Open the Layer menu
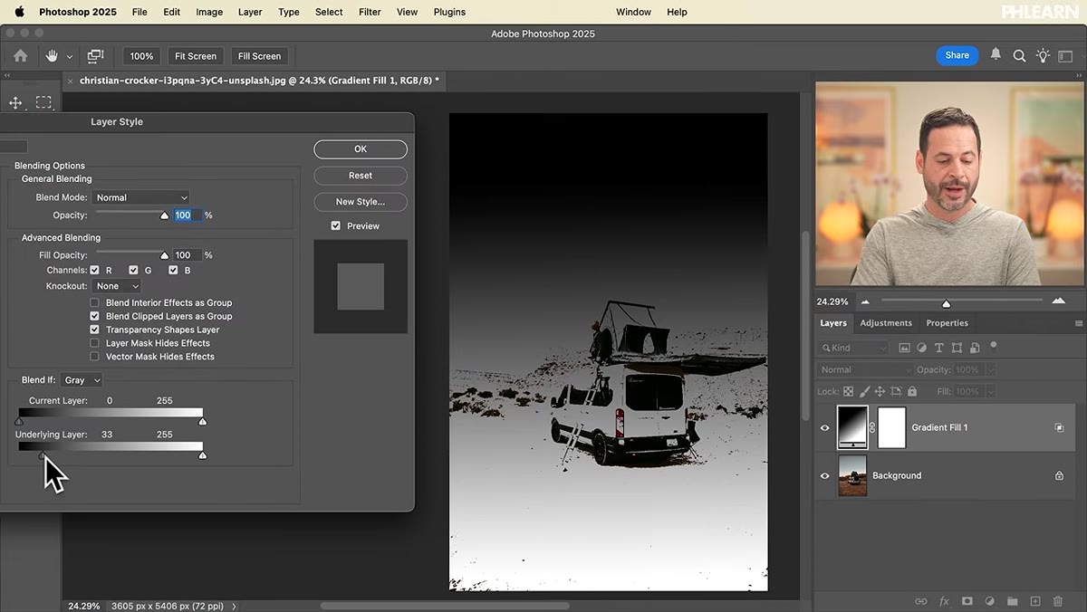Image resolution: width=1087 pixels, height=612 pixels. [x=250, y=12]
